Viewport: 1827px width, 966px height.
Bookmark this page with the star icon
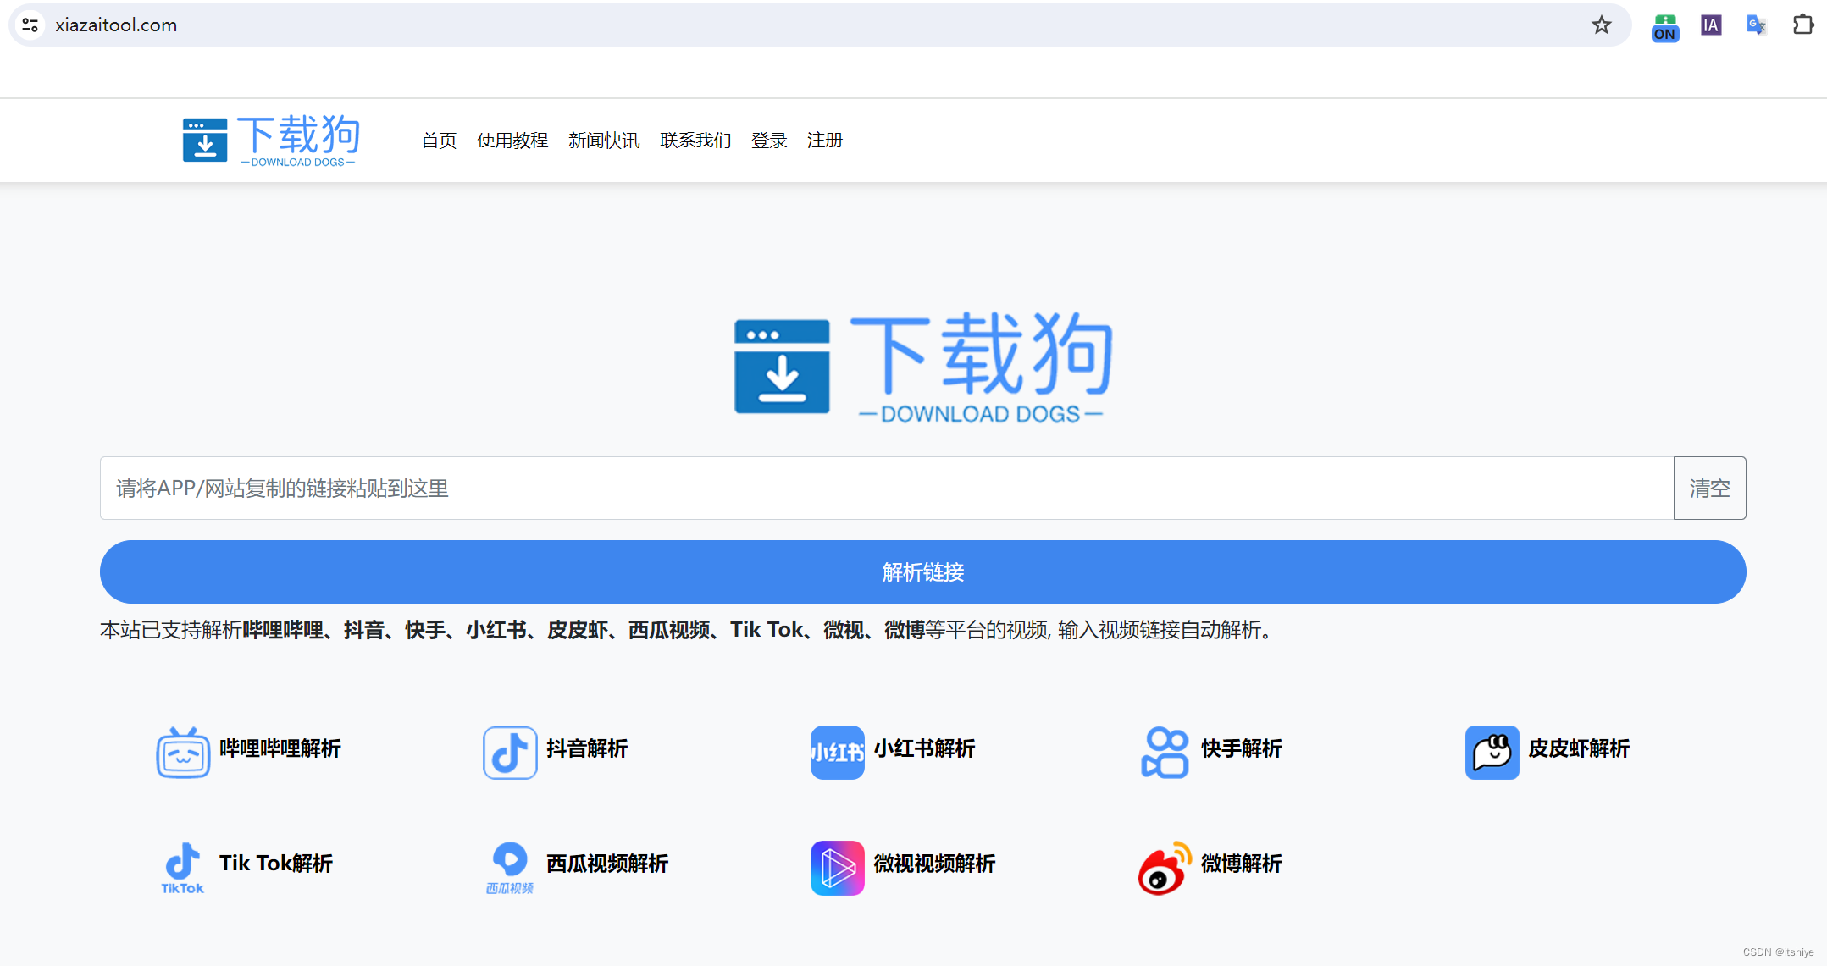point(1601,25)
